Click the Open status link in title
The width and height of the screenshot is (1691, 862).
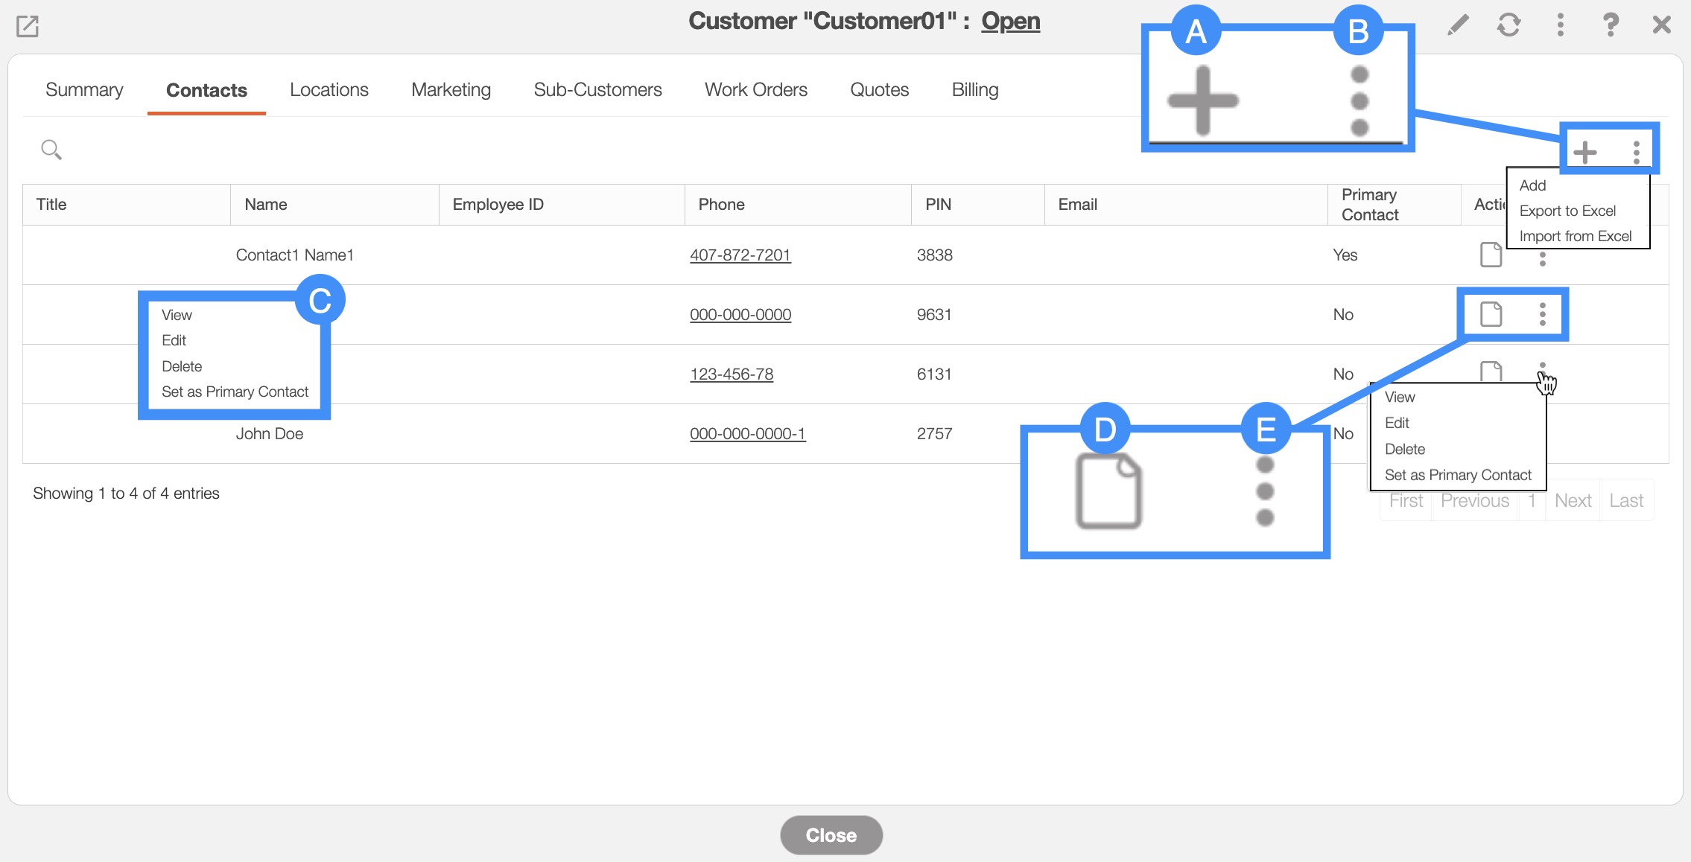point(1010,21)
